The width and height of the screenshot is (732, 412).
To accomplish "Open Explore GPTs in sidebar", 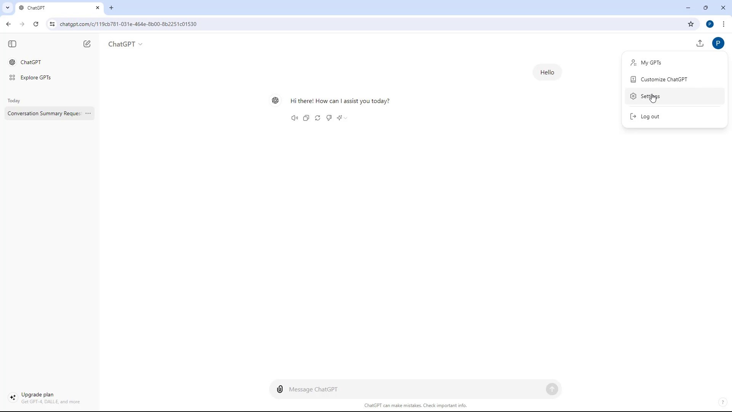I will (x=35, y=77).
